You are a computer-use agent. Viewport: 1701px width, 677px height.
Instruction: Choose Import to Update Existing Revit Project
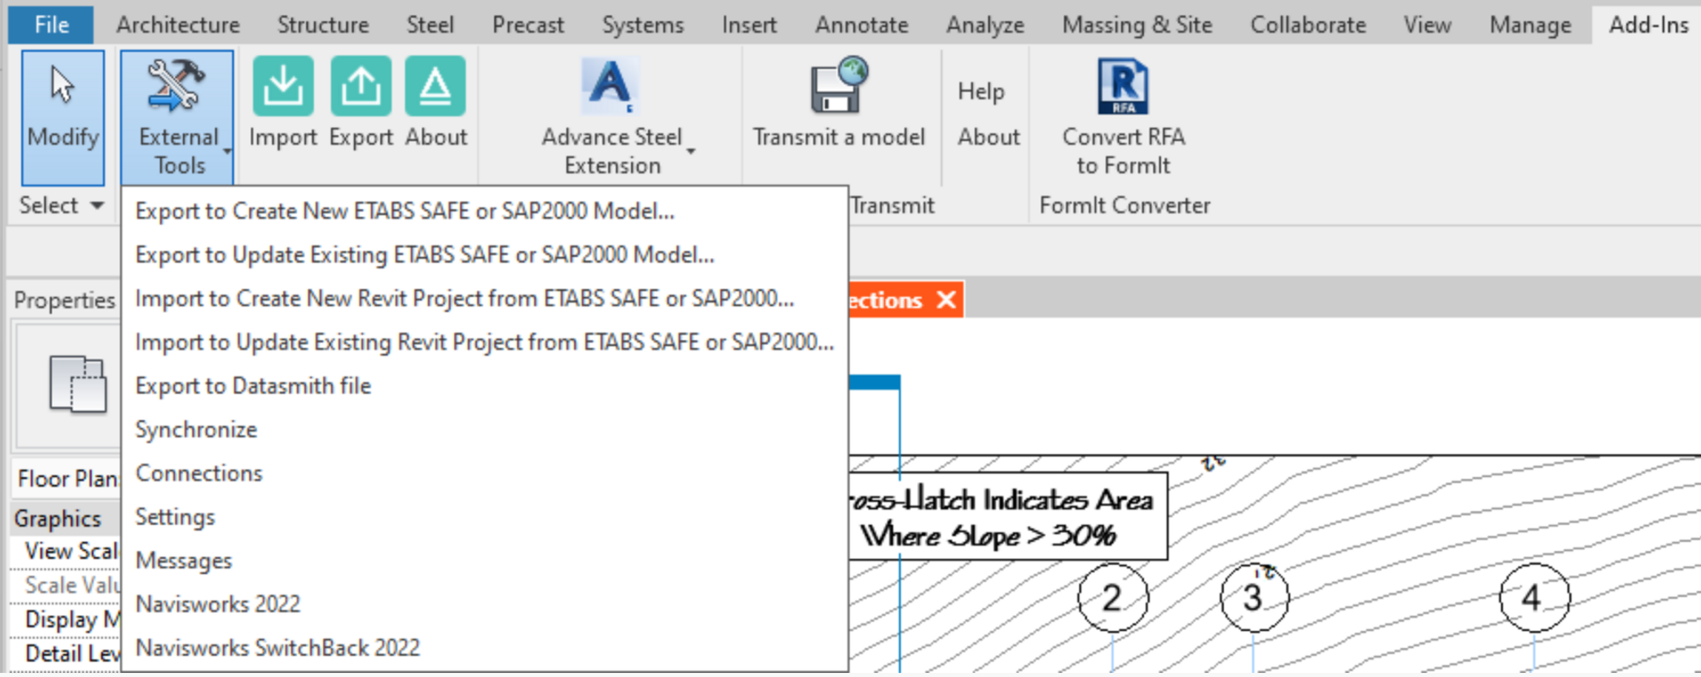pos(485,342)
